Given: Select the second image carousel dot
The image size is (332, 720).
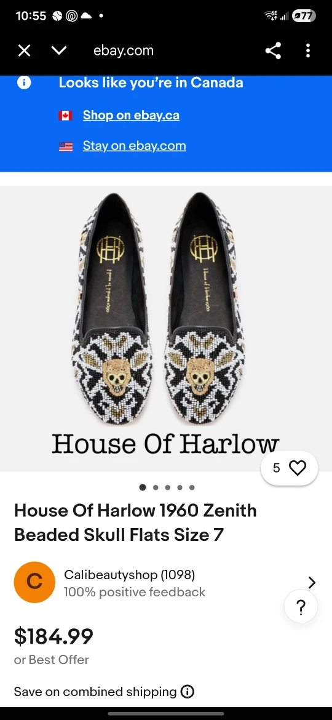Looking at the screenshot, I should tap(156, 487).
